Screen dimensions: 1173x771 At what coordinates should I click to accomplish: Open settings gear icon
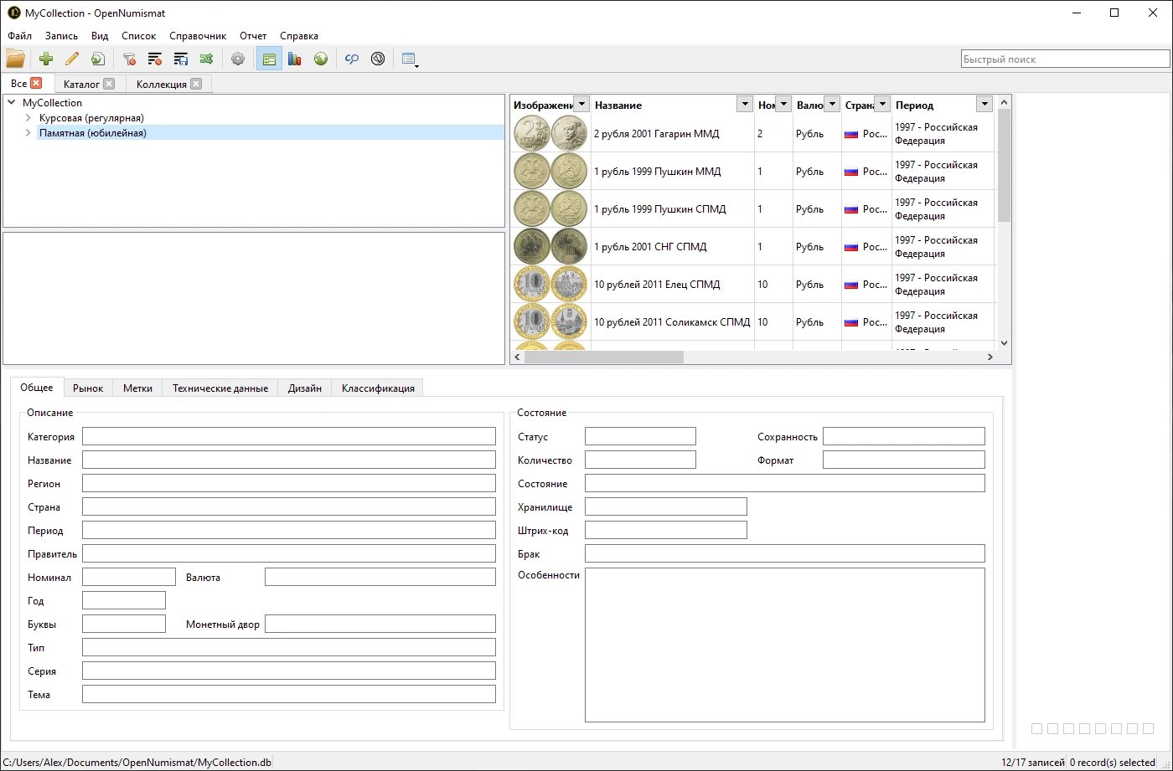tap(238, 59)
